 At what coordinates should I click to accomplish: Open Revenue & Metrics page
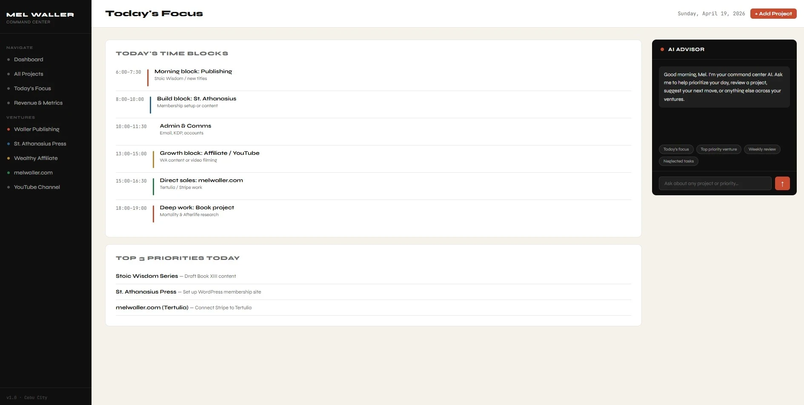pos(38,103)
